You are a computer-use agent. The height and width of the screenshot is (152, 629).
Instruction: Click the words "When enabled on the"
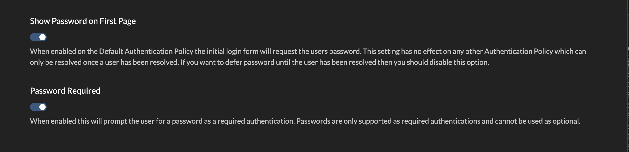coord(64,52)
